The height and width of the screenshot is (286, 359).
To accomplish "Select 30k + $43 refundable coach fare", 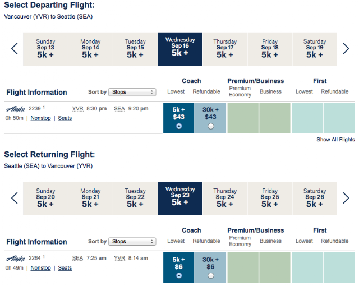I will [x=211, y=118].
